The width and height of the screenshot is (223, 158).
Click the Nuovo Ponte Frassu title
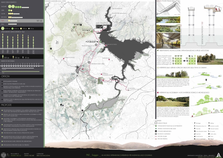166,2
